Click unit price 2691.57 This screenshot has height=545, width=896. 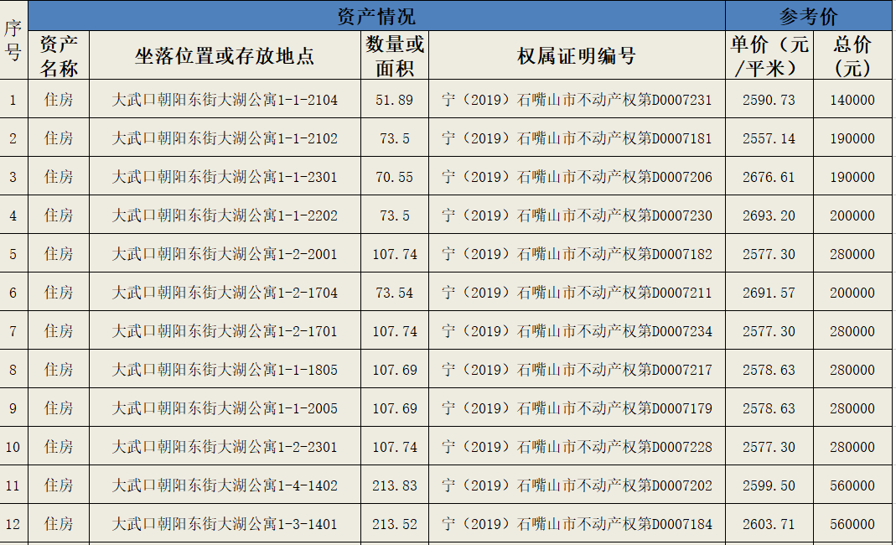point(769,293)
